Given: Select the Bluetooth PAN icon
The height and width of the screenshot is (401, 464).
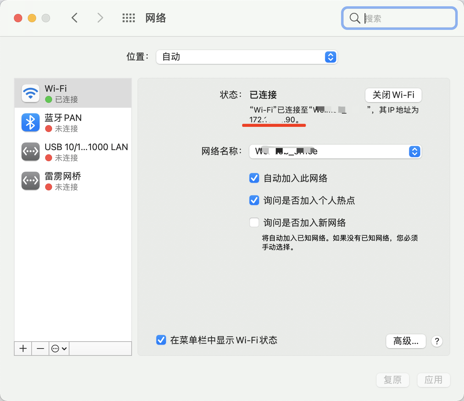Looking at the screenshot, I should 31,123.
